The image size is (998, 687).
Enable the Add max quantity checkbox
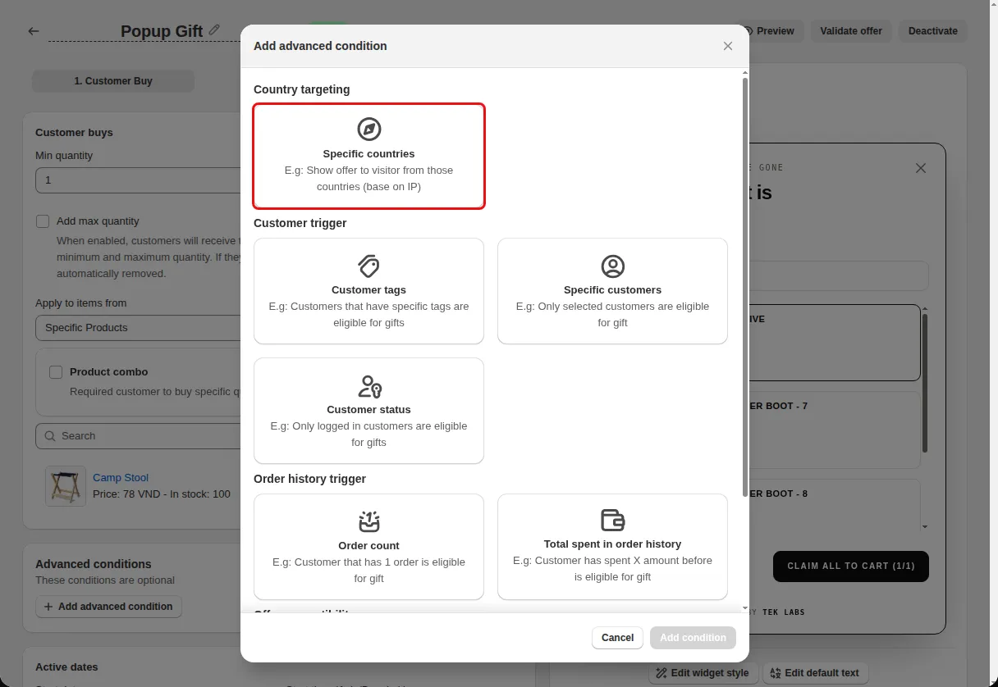(x=43, y=221)
